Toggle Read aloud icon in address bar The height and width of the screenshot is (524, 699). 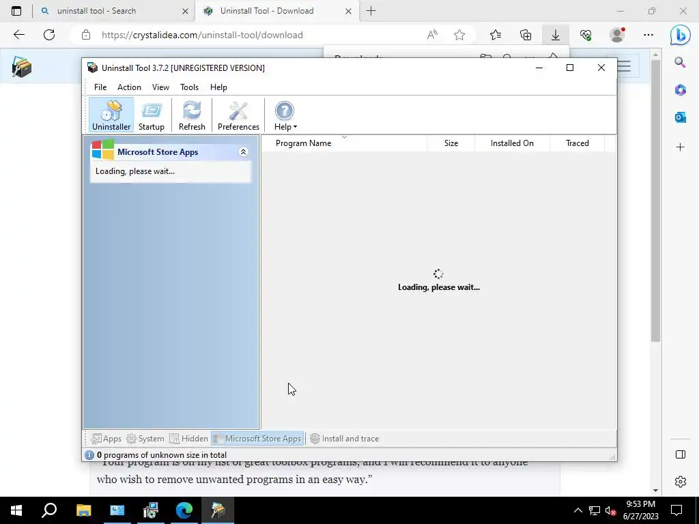click(x=432, y=35)
